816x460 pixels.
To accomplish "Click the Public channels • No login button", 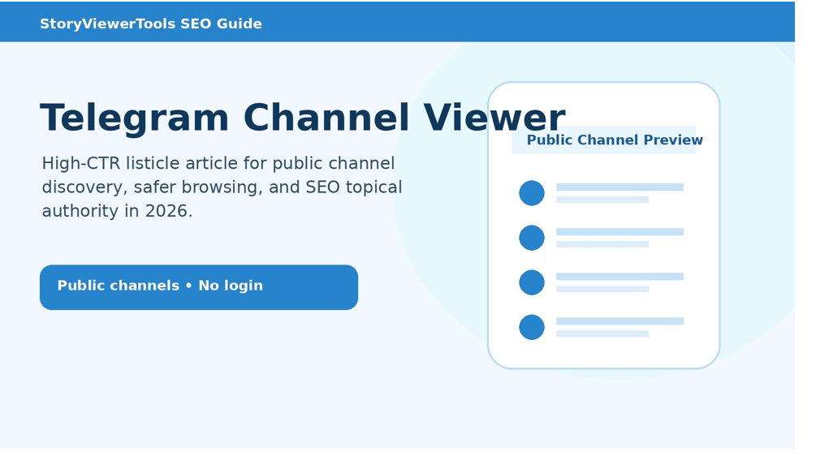I will tap(199, 287).
